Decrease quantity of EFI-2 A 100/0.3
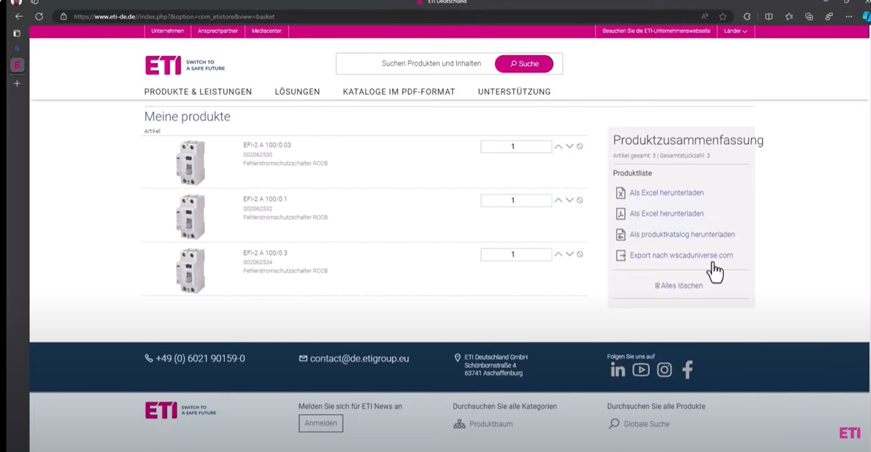Screen dimensions: 871x452 click(570, 254)
